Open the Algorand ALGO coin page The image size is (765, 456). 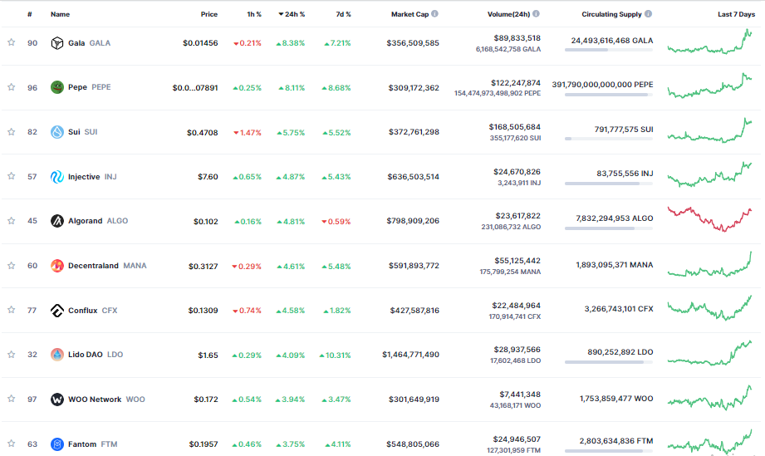(x=98, y=221)
